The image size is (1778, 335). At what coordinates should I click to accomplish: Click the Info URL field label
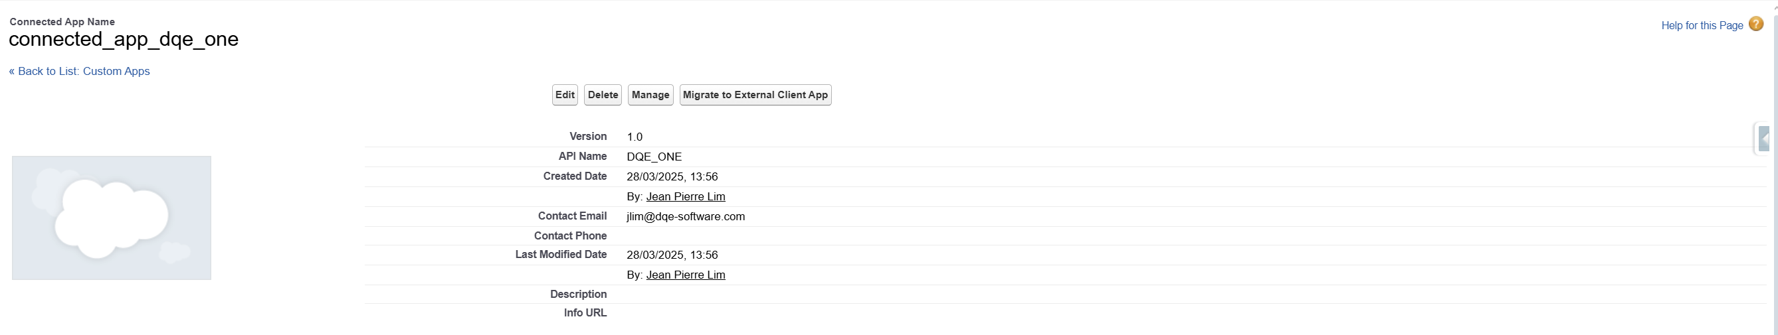585,312
